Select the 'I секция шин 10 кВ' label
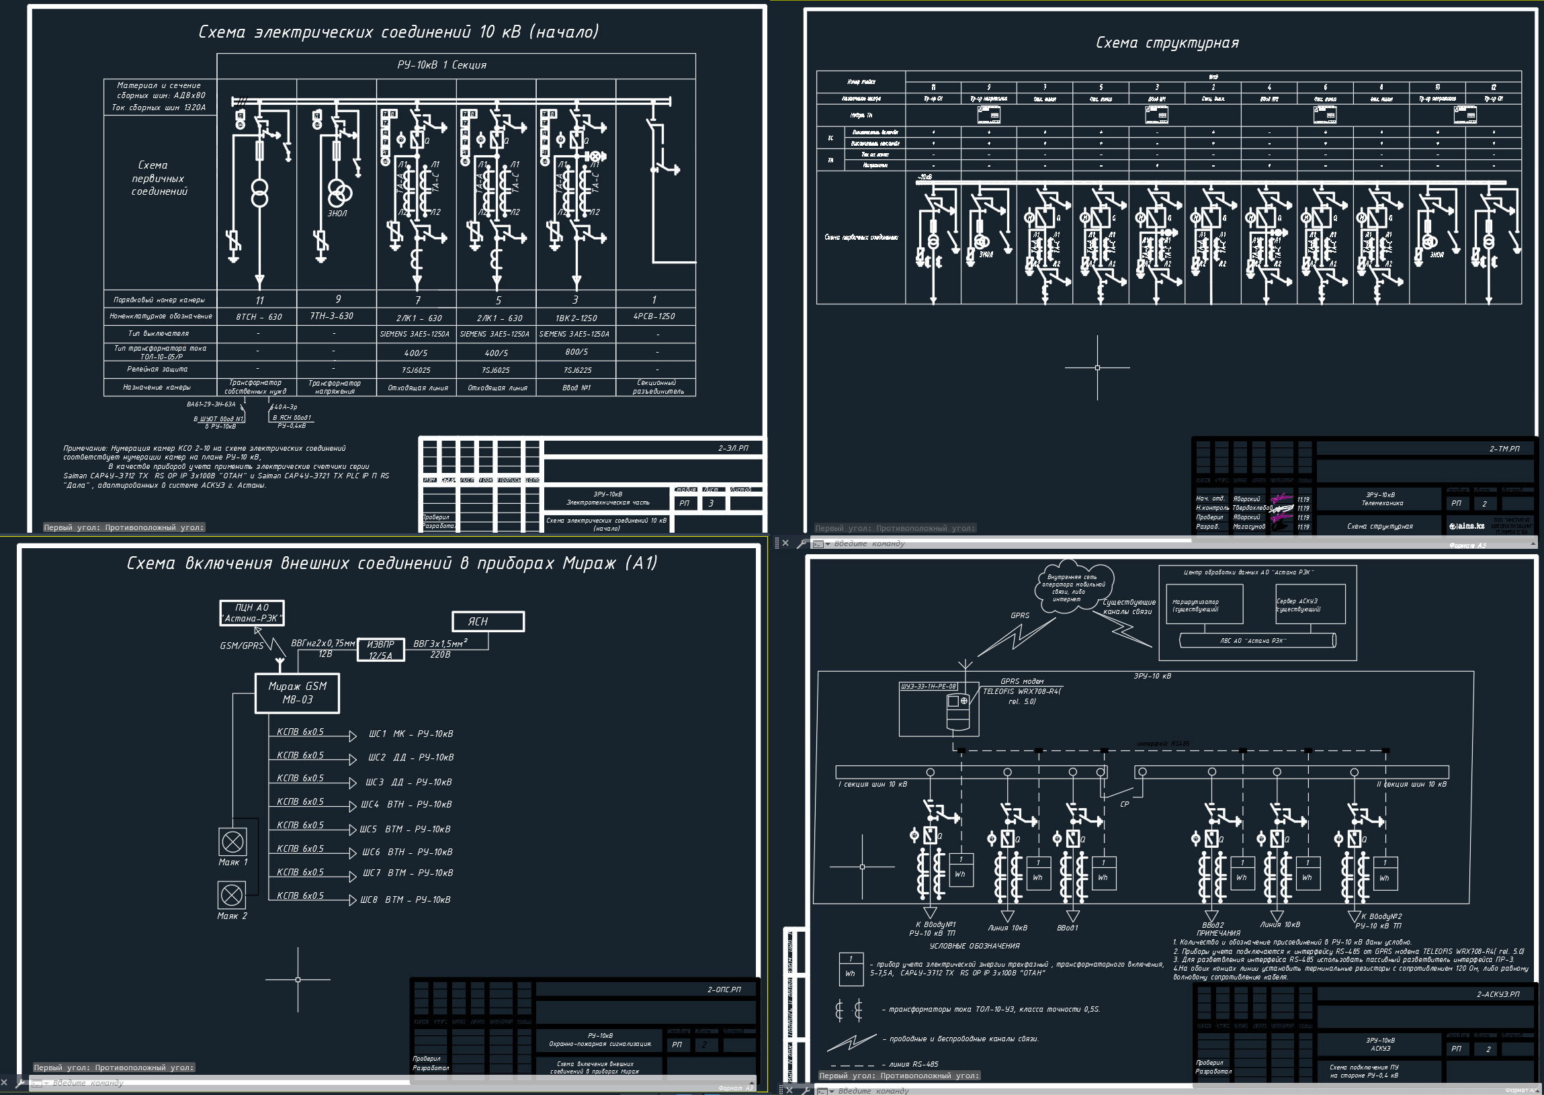The height and width of the screenshot is (1095, 1544). coord(873,784)
